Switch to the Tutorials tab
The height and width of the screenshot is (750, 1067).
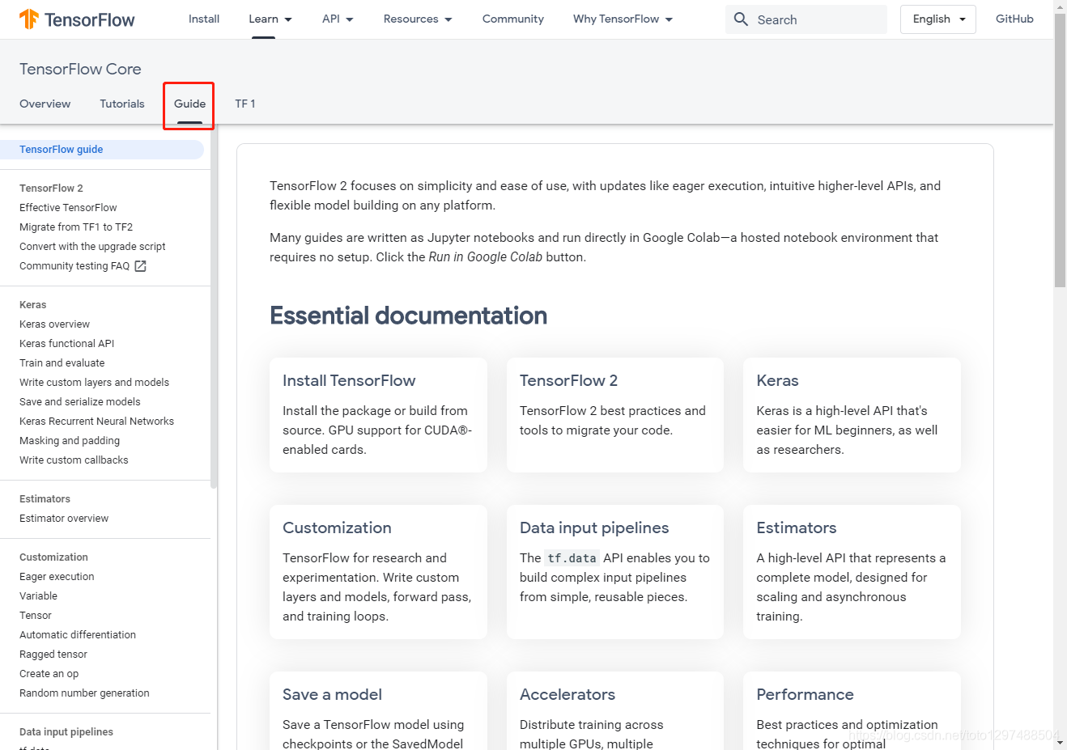[x=122, y=104]
